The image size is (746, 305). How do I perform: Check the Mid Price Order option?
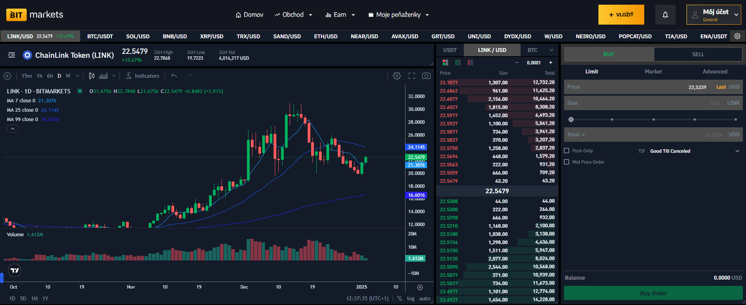pyautogui.click(x=566, y=162)
